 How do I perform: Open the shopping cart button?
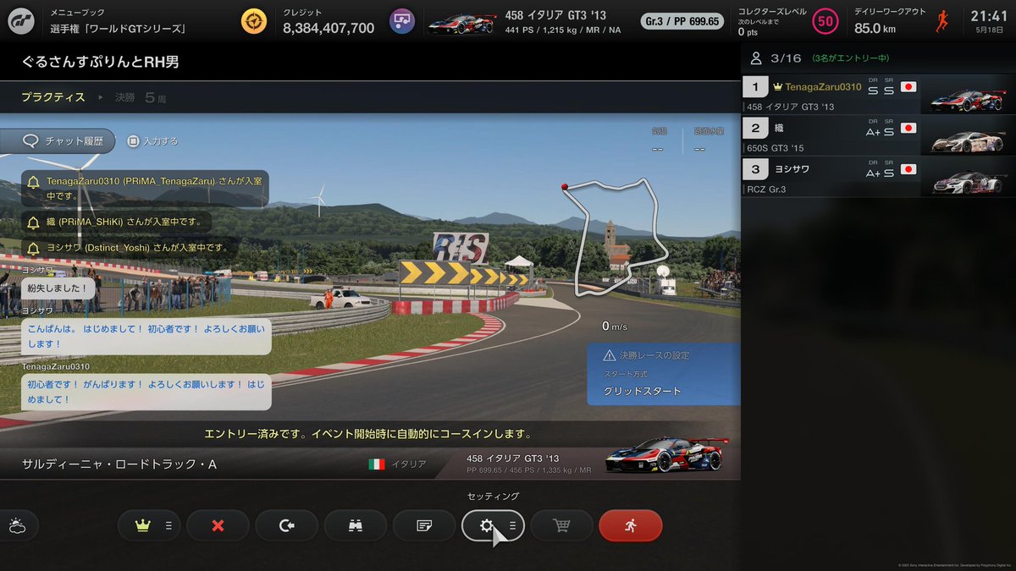[561, 525]
